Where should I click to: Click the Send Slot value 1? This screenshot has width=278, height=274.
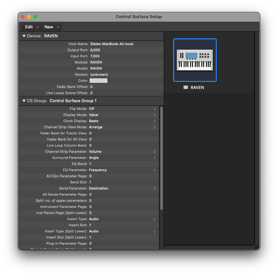click(x=90, y=182)
